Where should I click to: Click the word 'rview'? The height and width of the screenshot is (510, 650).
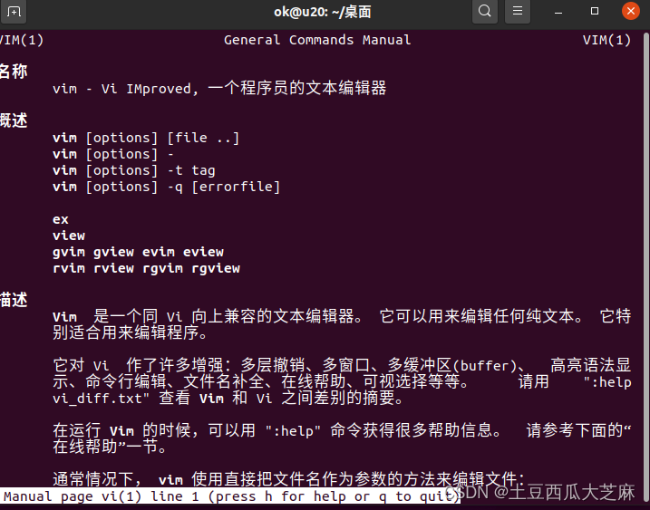point(113,268)
